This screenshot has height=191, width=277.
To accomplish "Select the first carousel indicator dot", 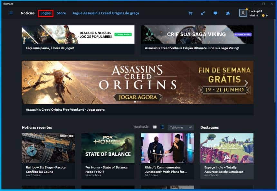I will click(x=135, y=102).
